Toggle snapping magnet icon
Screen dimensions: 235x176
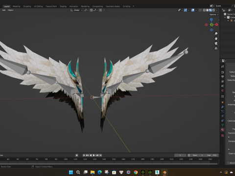coord(92,10)
